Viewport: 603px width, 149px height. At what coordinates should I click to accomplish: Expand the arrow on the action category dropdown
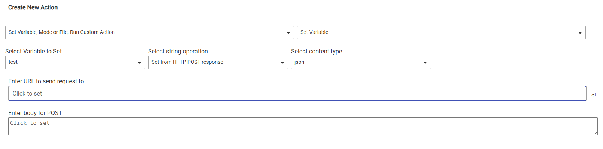coord(288,33)
